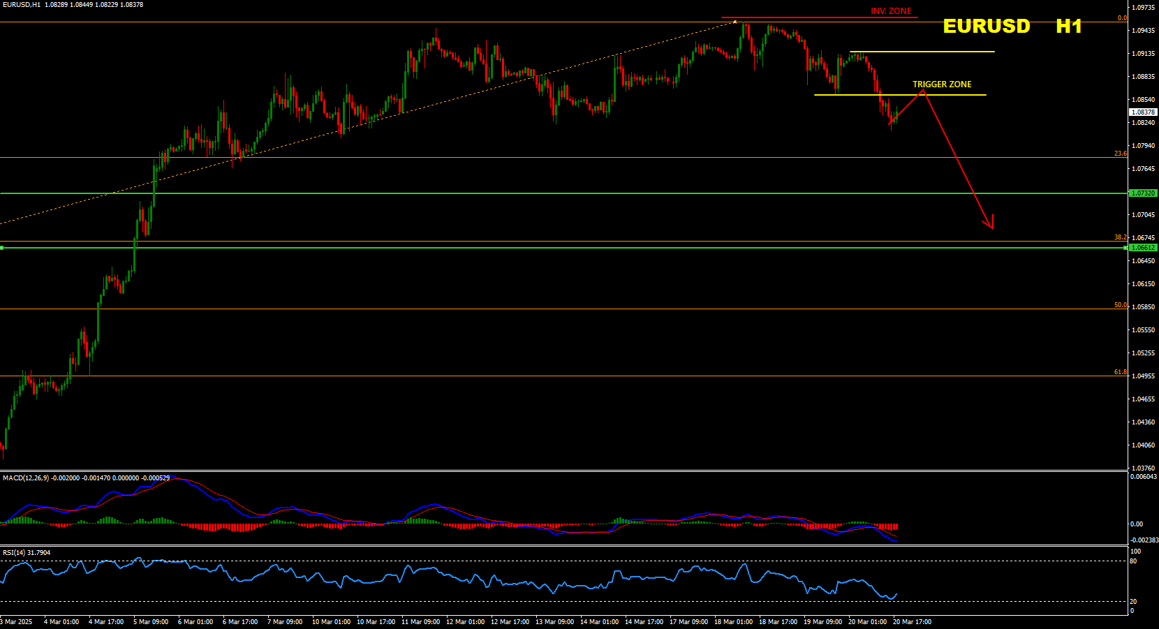Select the 1.09135 price scale value
Image resolution: width=1159 pixels, height=629 pixels.
point(1142,54)
